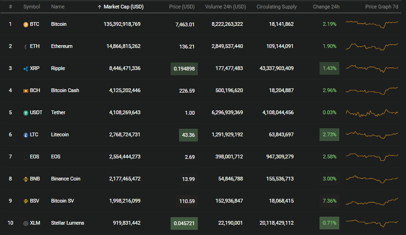Click the Bitcoin BTC coin icon
Screen dimensions: 406x235
26,24
